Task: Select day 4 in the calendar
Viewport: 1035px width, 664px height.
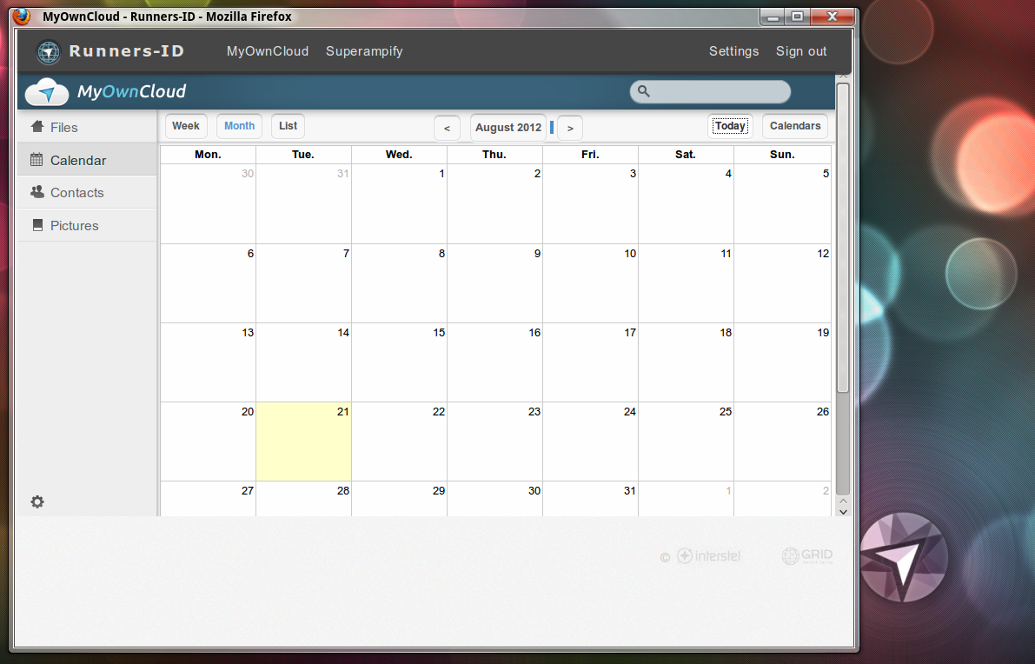Action: [x=687, y=204]
